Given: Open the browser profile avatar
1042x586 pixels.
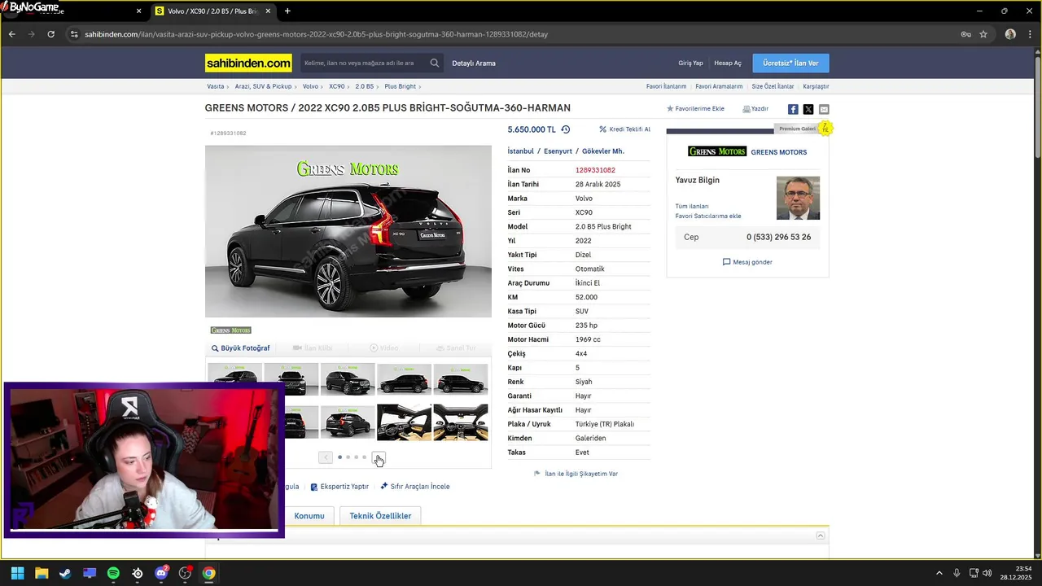Looking at the screenshot, I should pos(1010,34).
